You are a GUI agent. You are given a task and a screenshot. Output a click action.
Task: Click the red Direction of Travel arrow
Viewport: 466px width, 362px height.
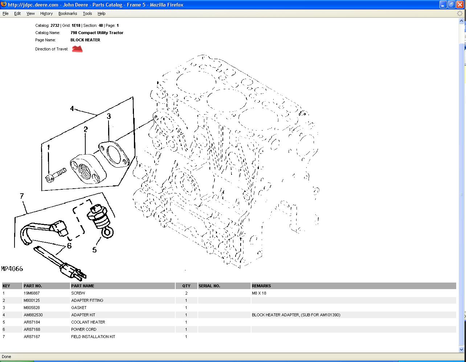(77, 49)
